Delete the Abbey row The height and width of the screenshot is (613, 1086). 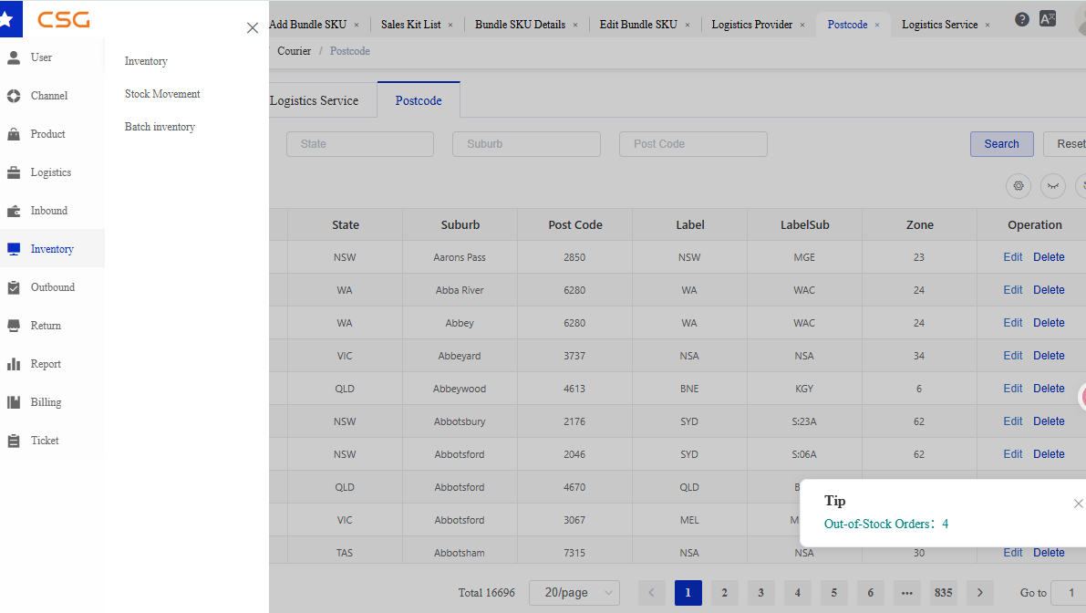[x=1049, y=323]
